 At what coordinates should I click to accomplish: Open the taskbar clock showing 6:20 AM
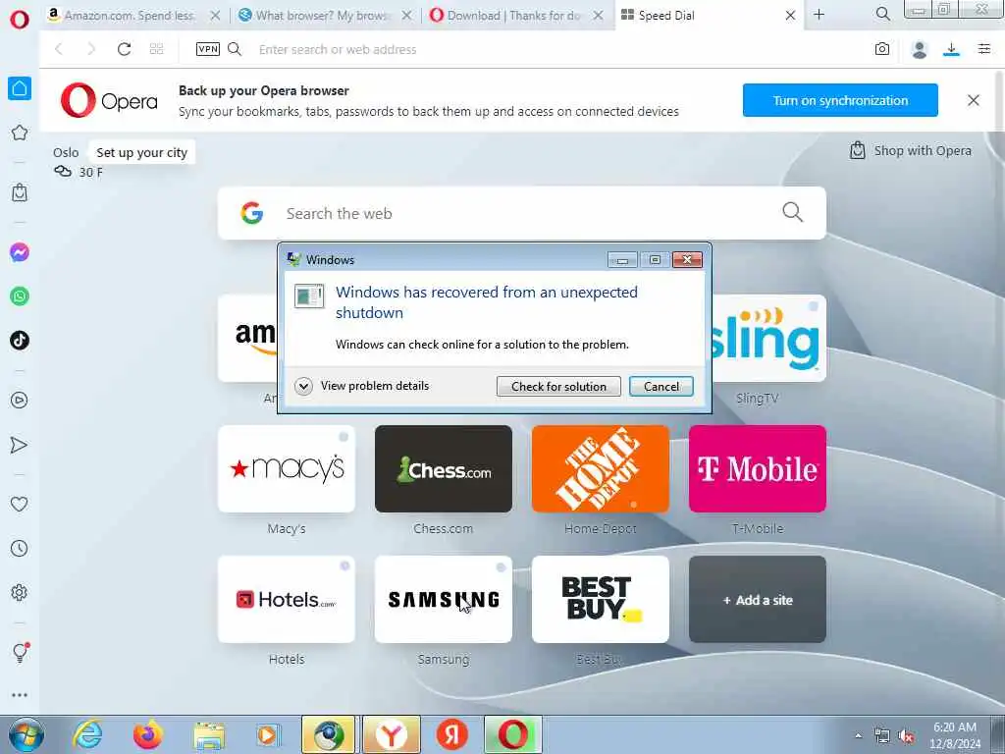pyautogui.click(x=955, y=735)
